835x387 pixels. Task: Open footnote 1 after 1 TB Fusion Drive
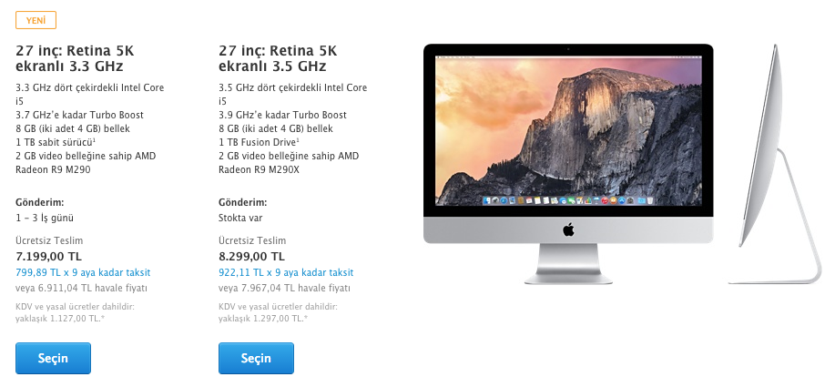298,140
